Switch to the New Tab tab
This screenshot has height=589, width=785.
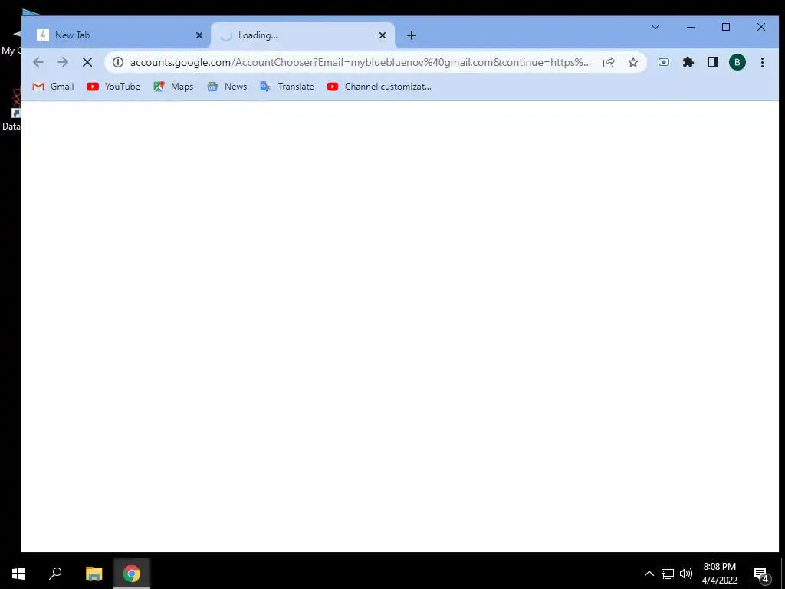(119, 35)
